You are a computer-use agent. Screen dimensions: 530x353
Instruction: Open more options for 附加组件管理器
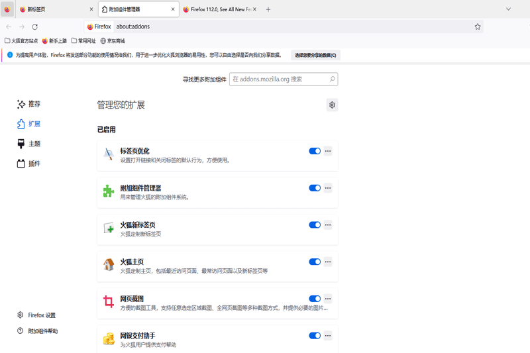point(328,188)
